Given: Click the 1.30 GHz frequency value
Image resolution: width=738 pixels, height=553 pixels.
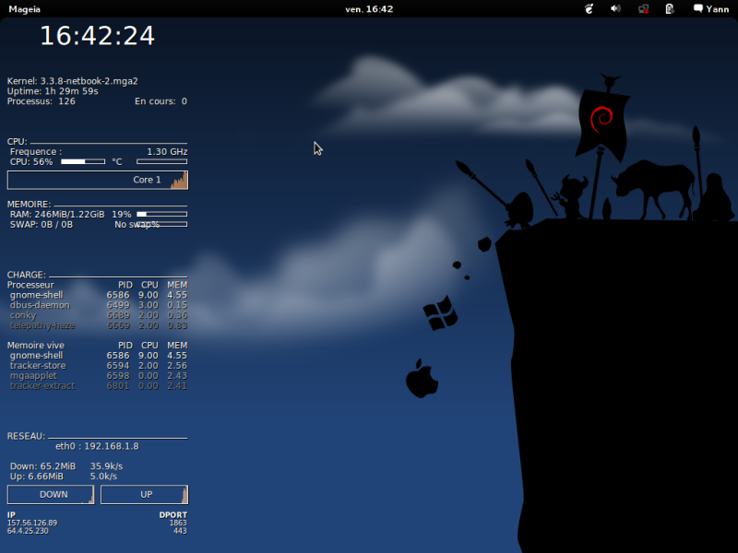Looking at the screenshot, I should coord(167,152).
